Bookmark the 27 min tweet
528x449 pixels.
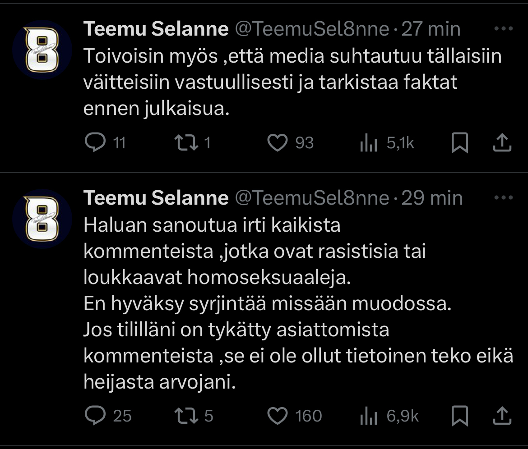[x=460, y=143]
